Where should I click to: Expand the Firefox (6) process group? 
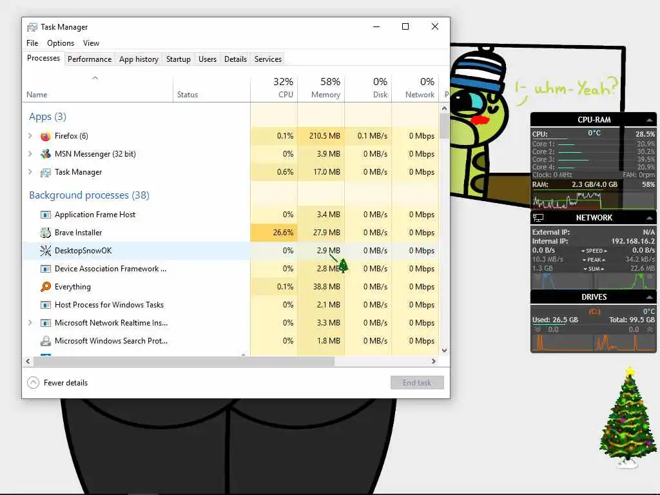[x=30, y=136]
